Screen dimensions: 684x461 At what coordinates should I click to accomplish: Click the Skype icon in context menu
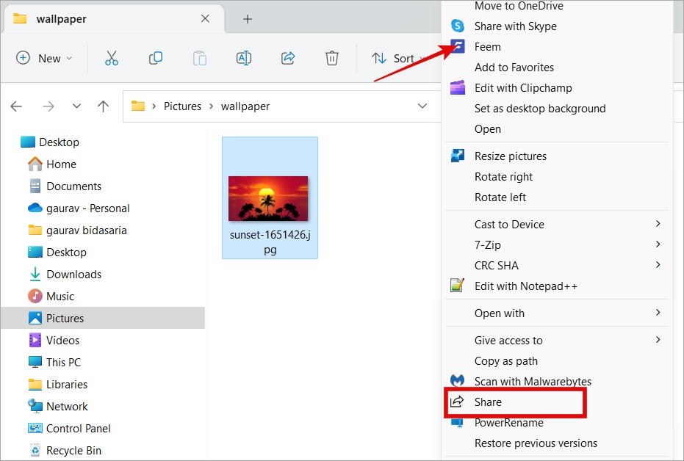[458, 26]
